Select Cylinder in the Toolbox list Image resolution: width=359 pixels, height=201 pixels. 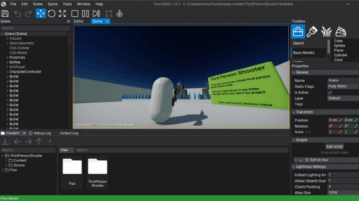[x=341, y=55]
